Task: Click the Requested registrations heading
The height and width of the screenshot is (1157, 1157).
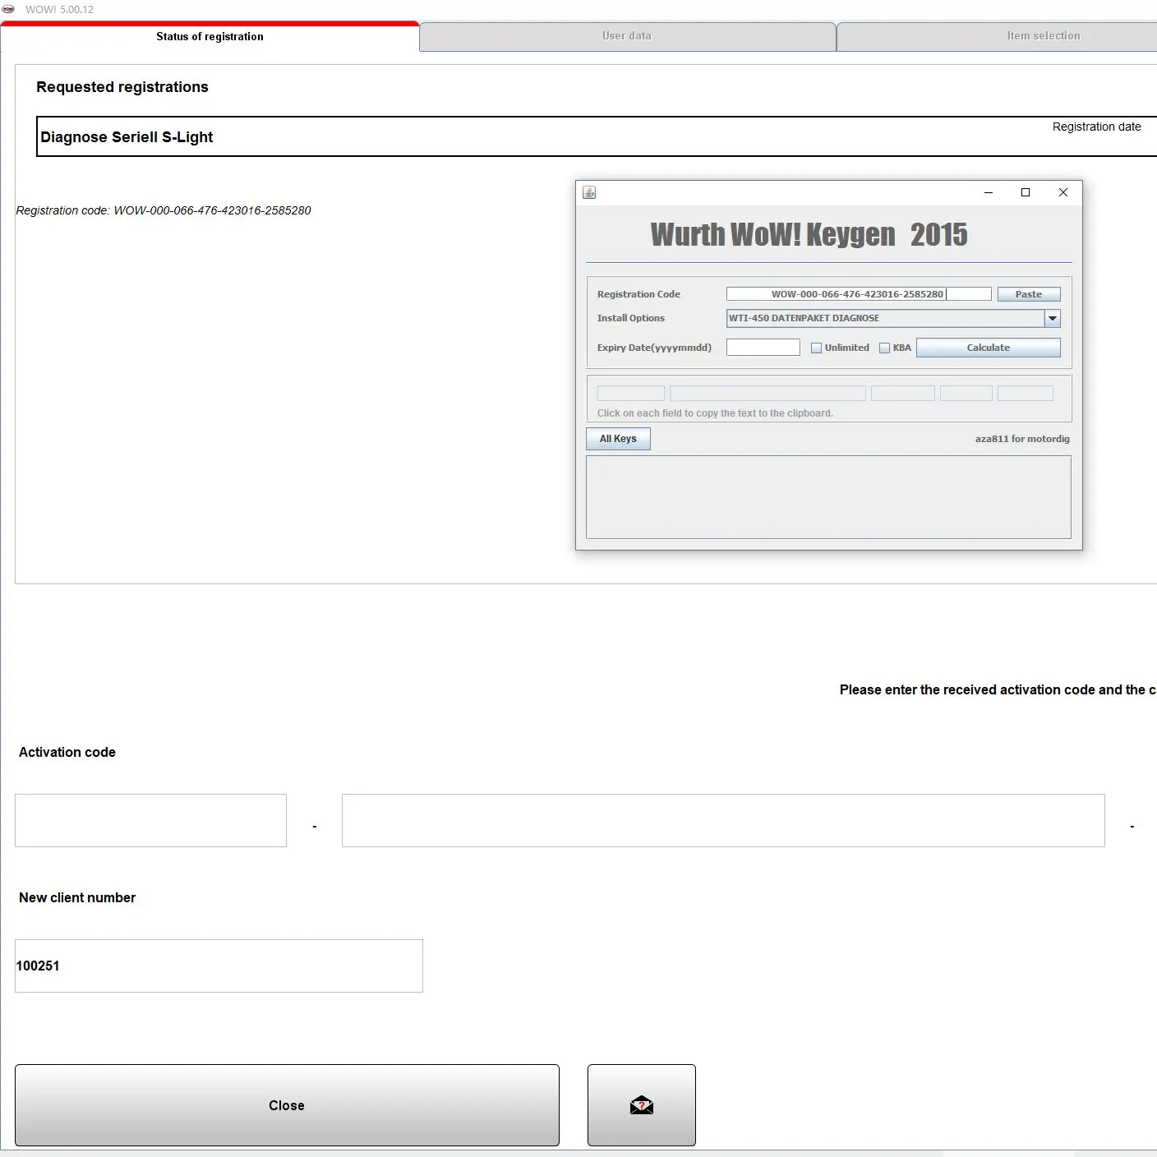Action: click(x=122, y=87)
